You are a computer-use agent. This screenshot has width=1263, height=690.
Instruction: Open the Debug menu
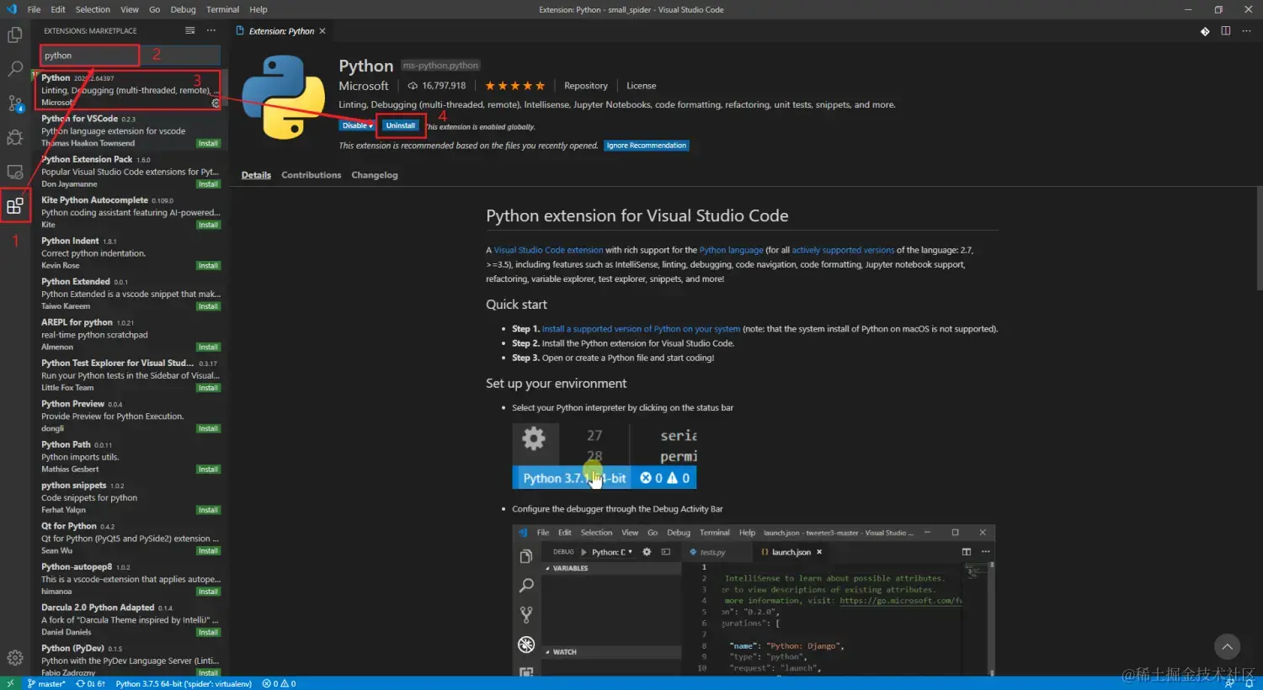[x=183, y=9]
